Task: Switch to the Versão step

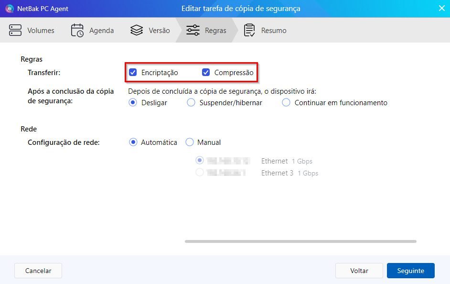Action: (159, 31)
